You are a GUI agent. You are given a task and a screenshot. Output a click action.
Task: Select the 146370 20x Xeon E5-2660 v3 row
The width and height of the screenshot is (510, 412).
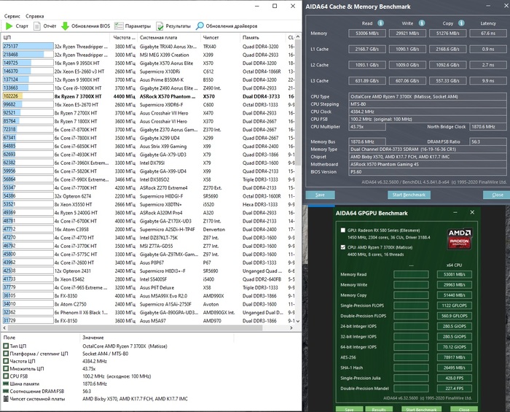(x=149, y=71)
